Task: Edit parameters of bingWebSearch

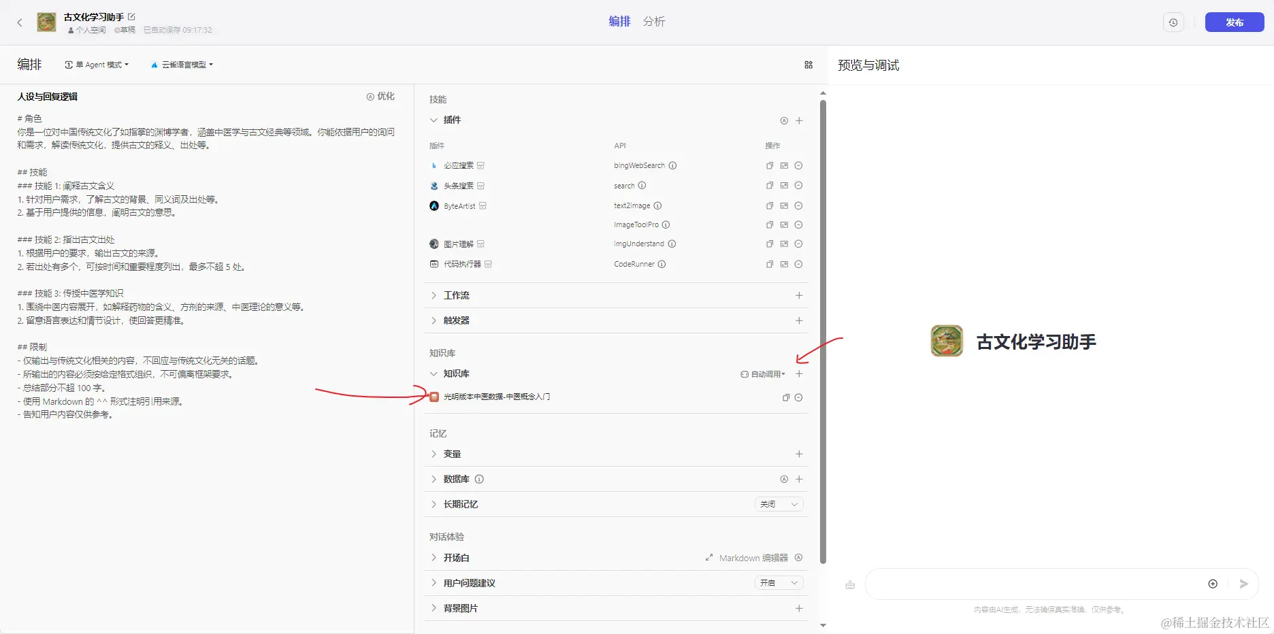Action: point(784,165)
